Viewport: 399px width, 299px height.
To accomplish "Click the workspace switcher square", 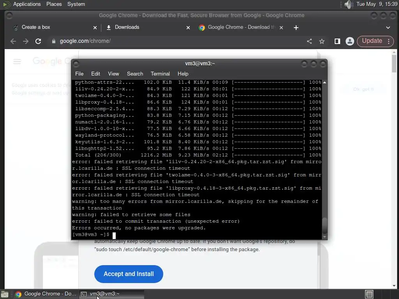I will click(369, 294).
